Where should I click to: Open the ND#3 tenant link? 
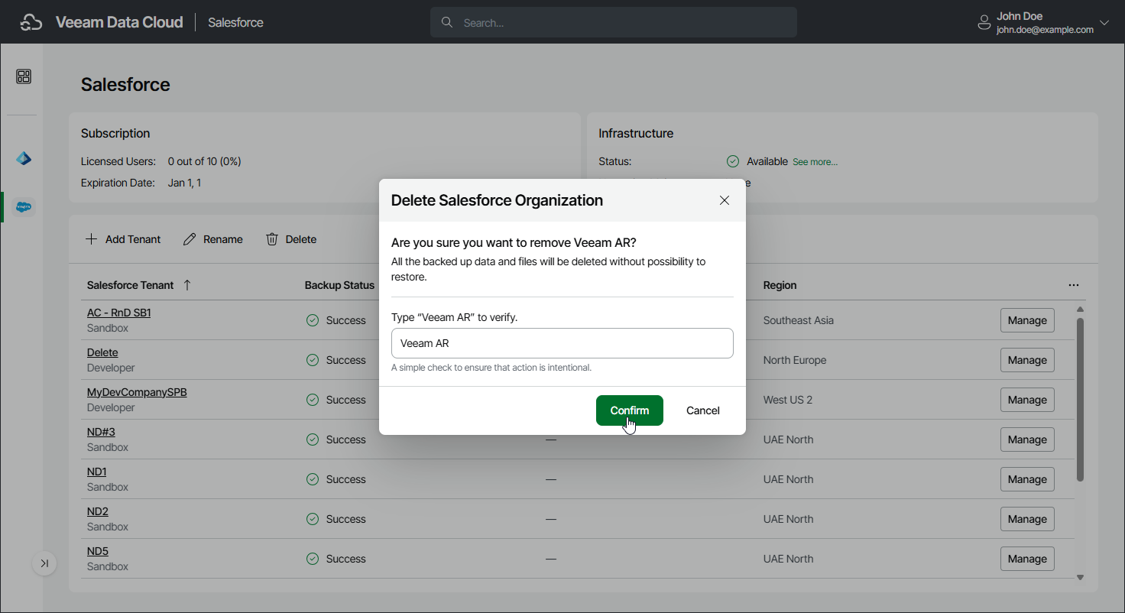101,432
